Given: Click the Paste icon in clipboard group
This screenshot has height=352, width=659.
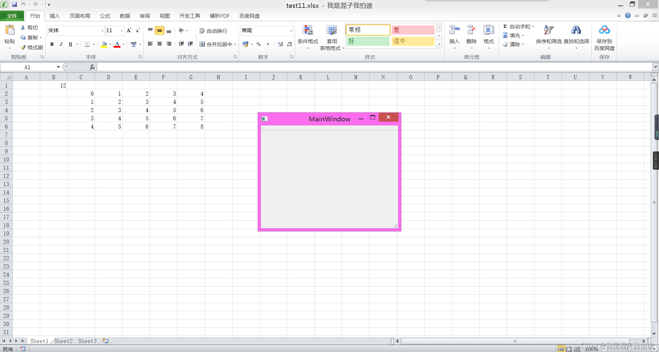Looking at the screenshot, I should pos(10,30).
